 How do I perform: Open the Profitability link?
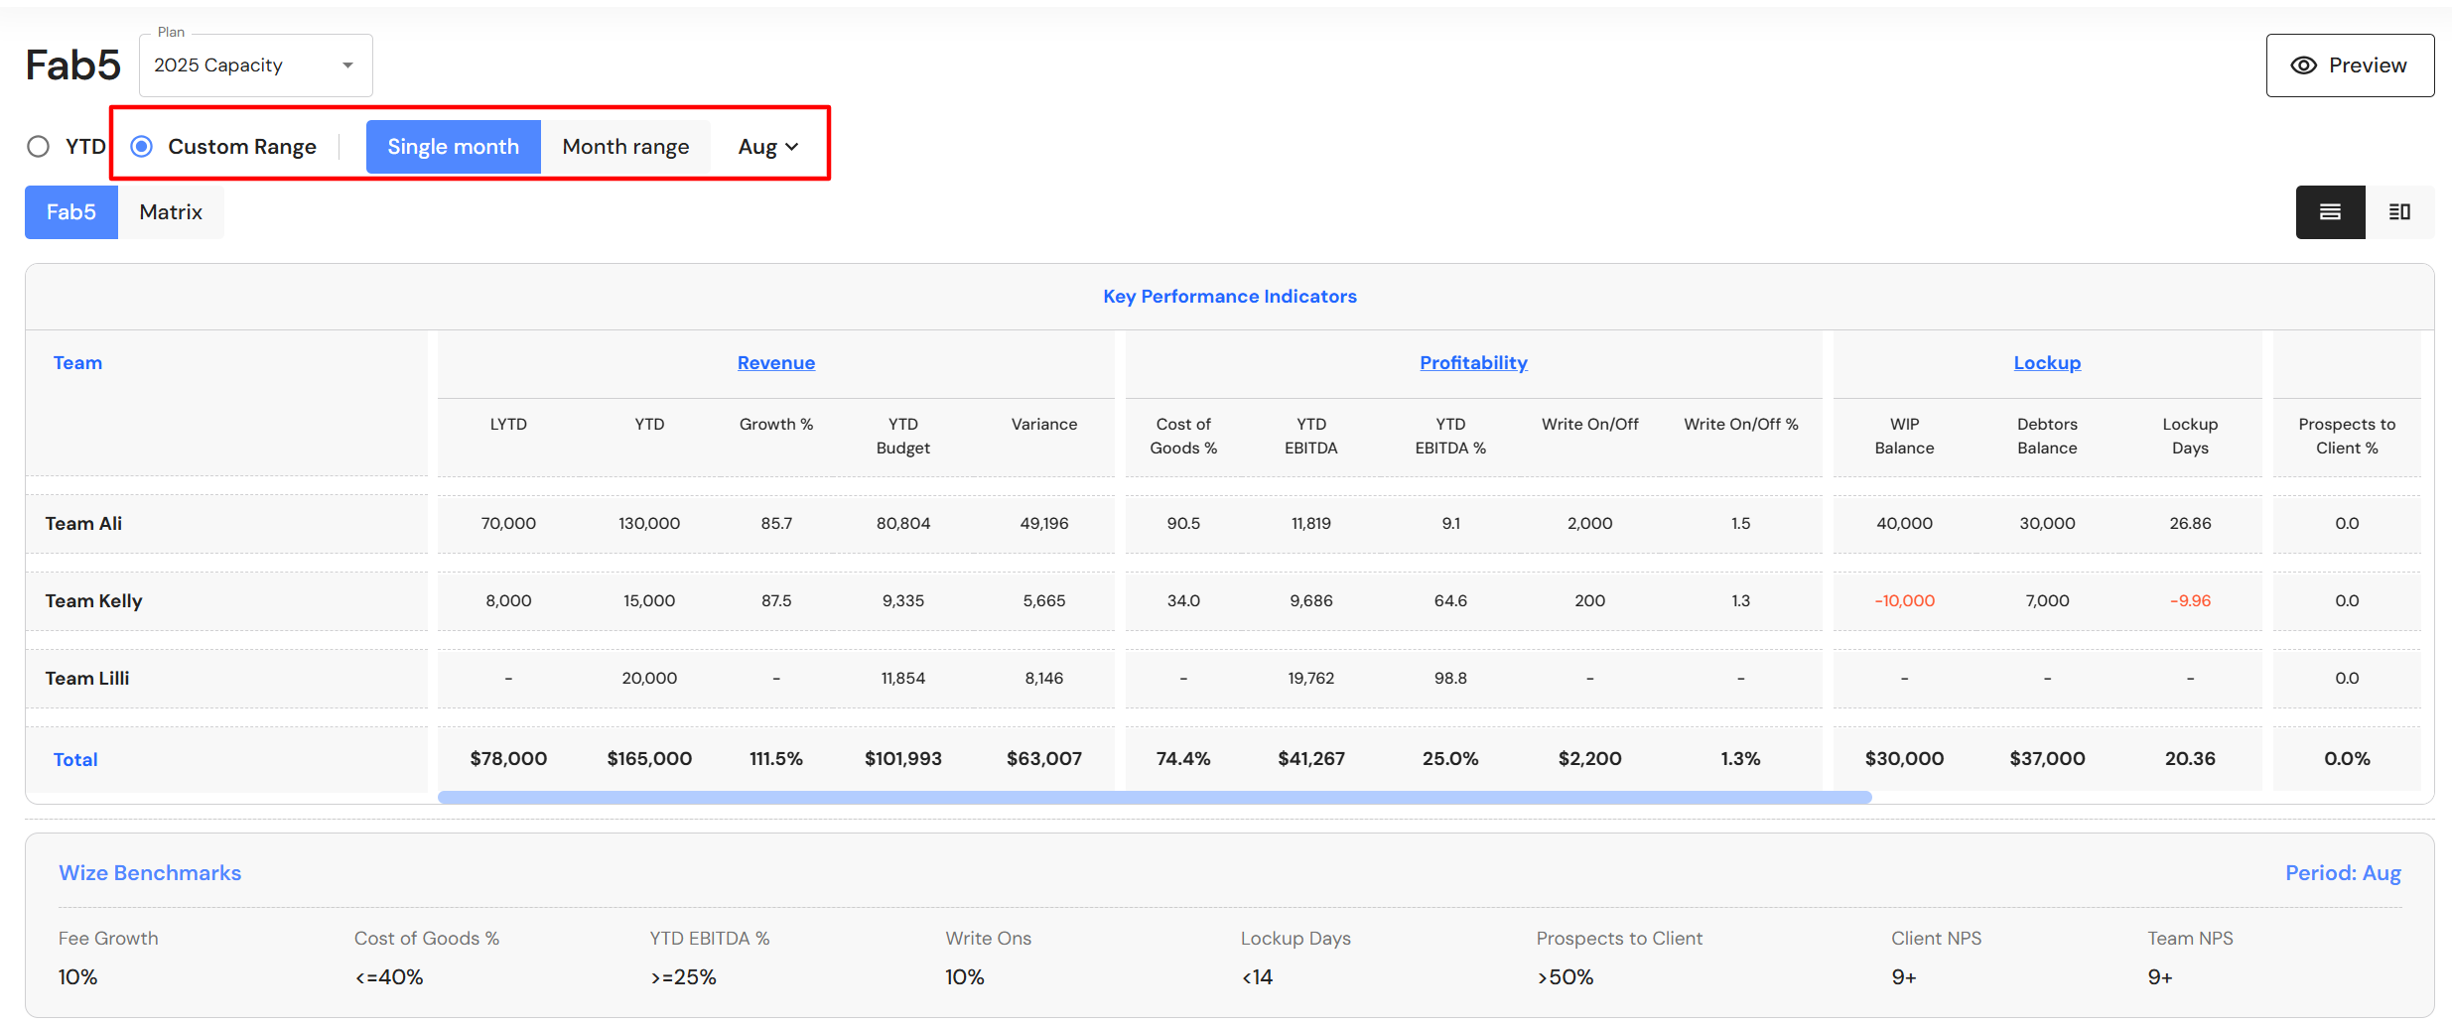point(1472,363)
